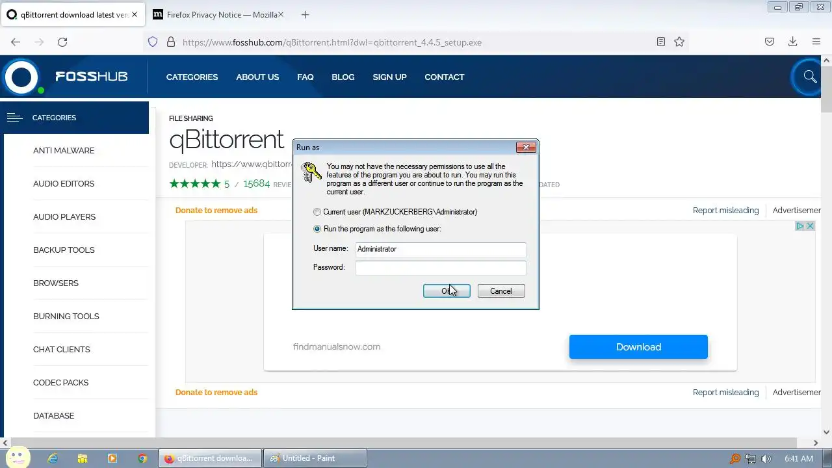832x468 pixels.
Task: Click lower Donate to remove ads link
Action: click(x=216, y=392)
